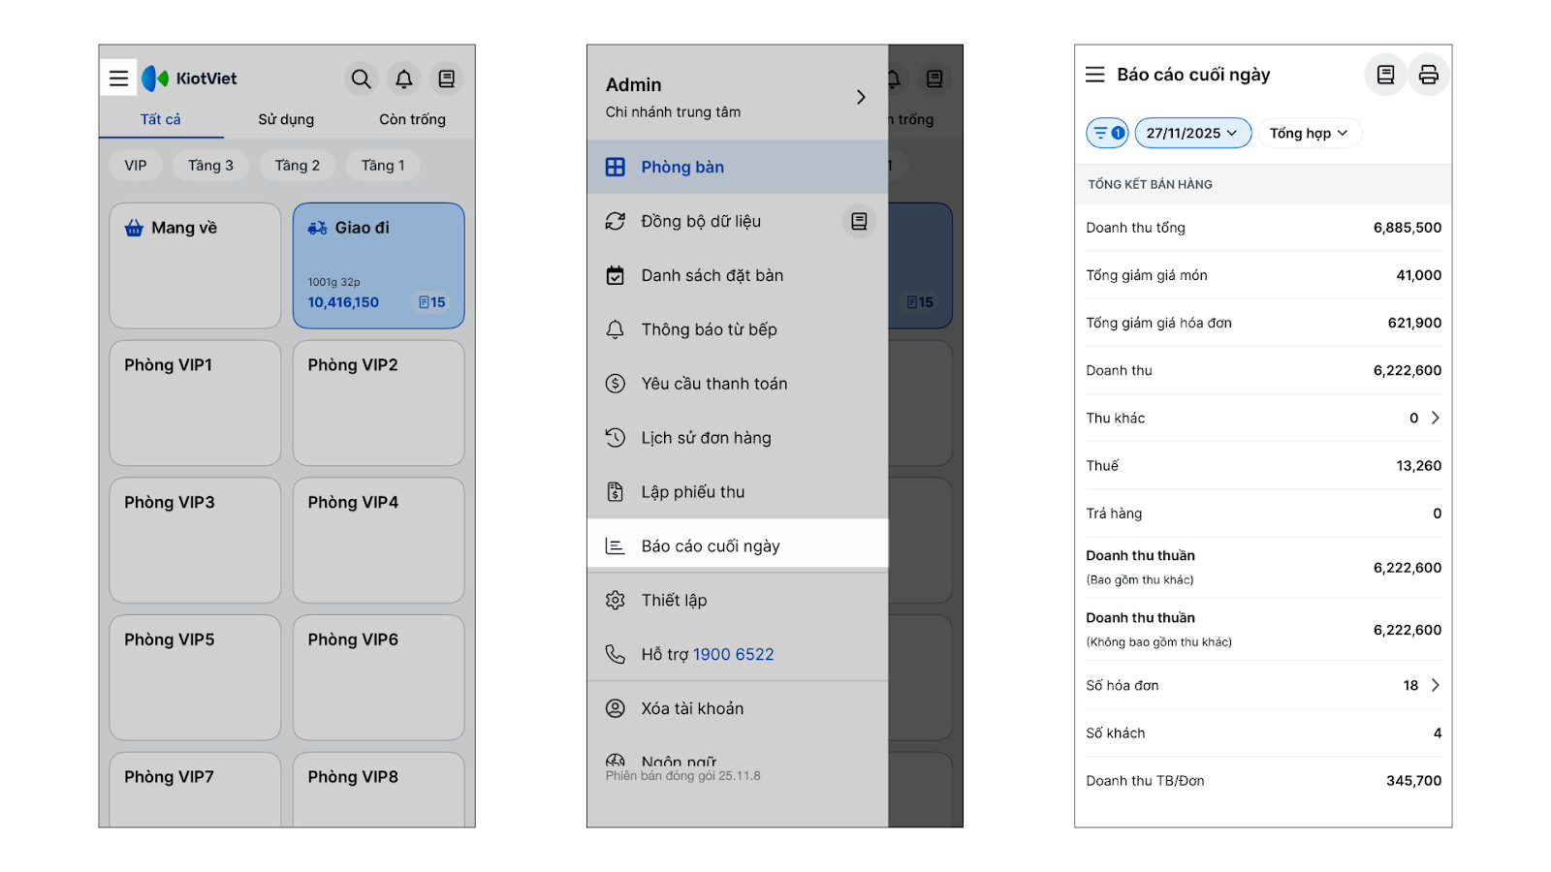
Task: Switch to the Tất cả tab
Action: click(161, 119)
